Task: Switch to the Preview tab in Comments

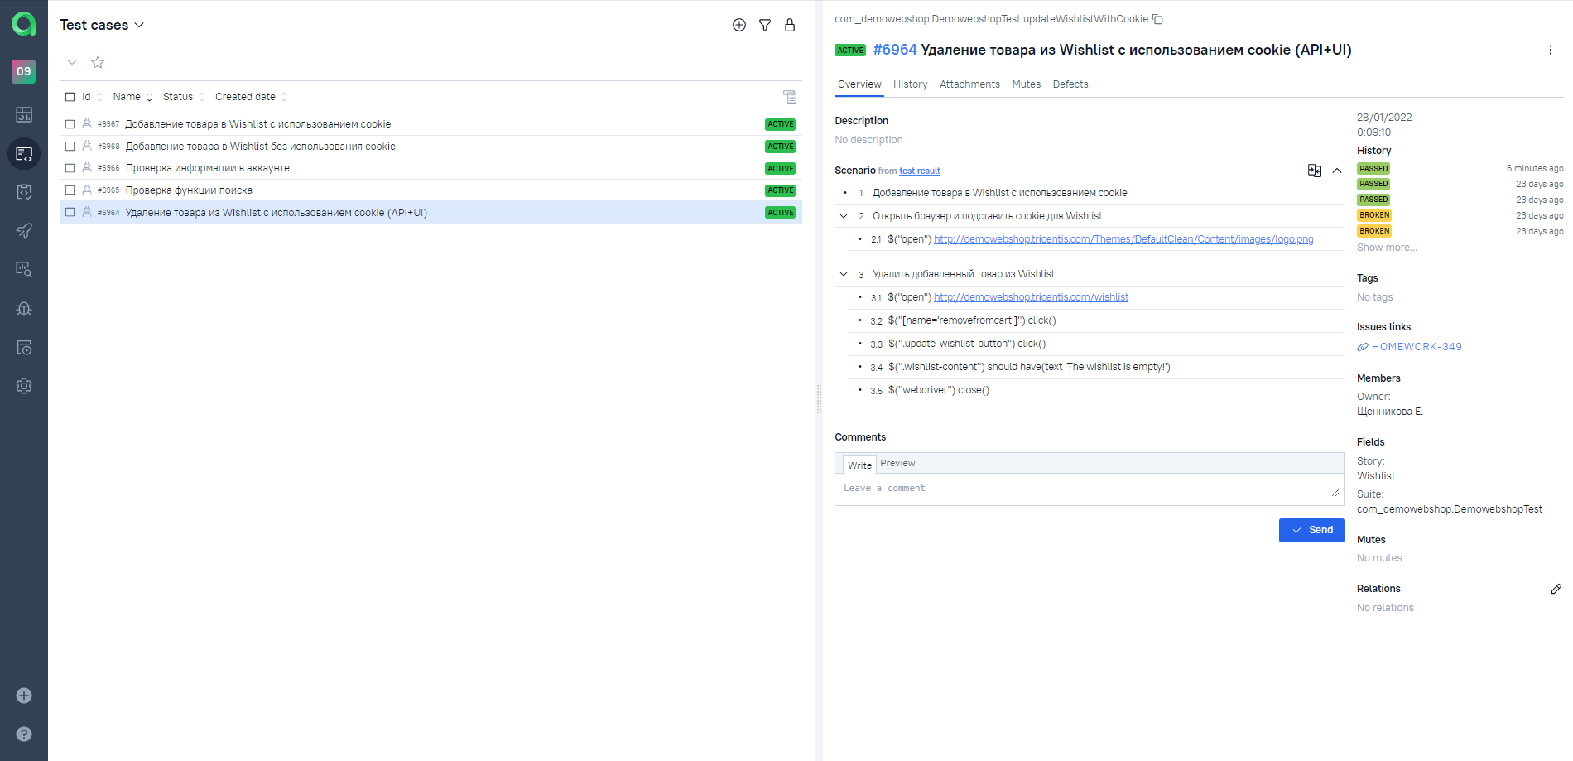Action: tap(897, 463)
